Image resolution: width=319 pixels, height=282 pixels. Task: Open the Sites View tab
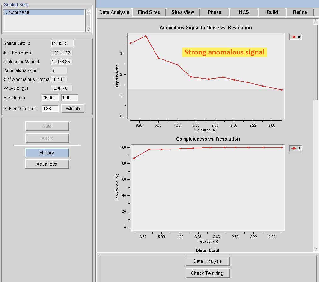tap(183, 12)
